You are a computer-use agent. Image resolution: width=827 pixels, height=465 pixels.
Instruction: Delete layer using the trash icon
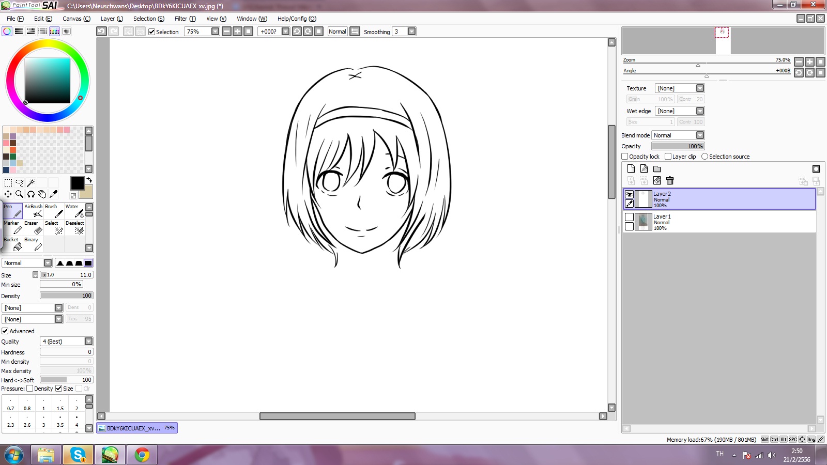click(670, 180)
